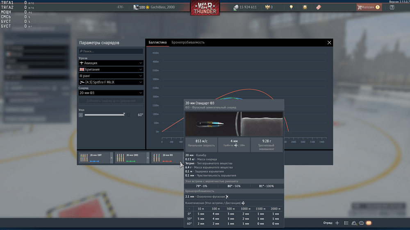Viewport: 410px width, 230px height.
Task: Open the Магазин shop button
Action: pos(368,7)
